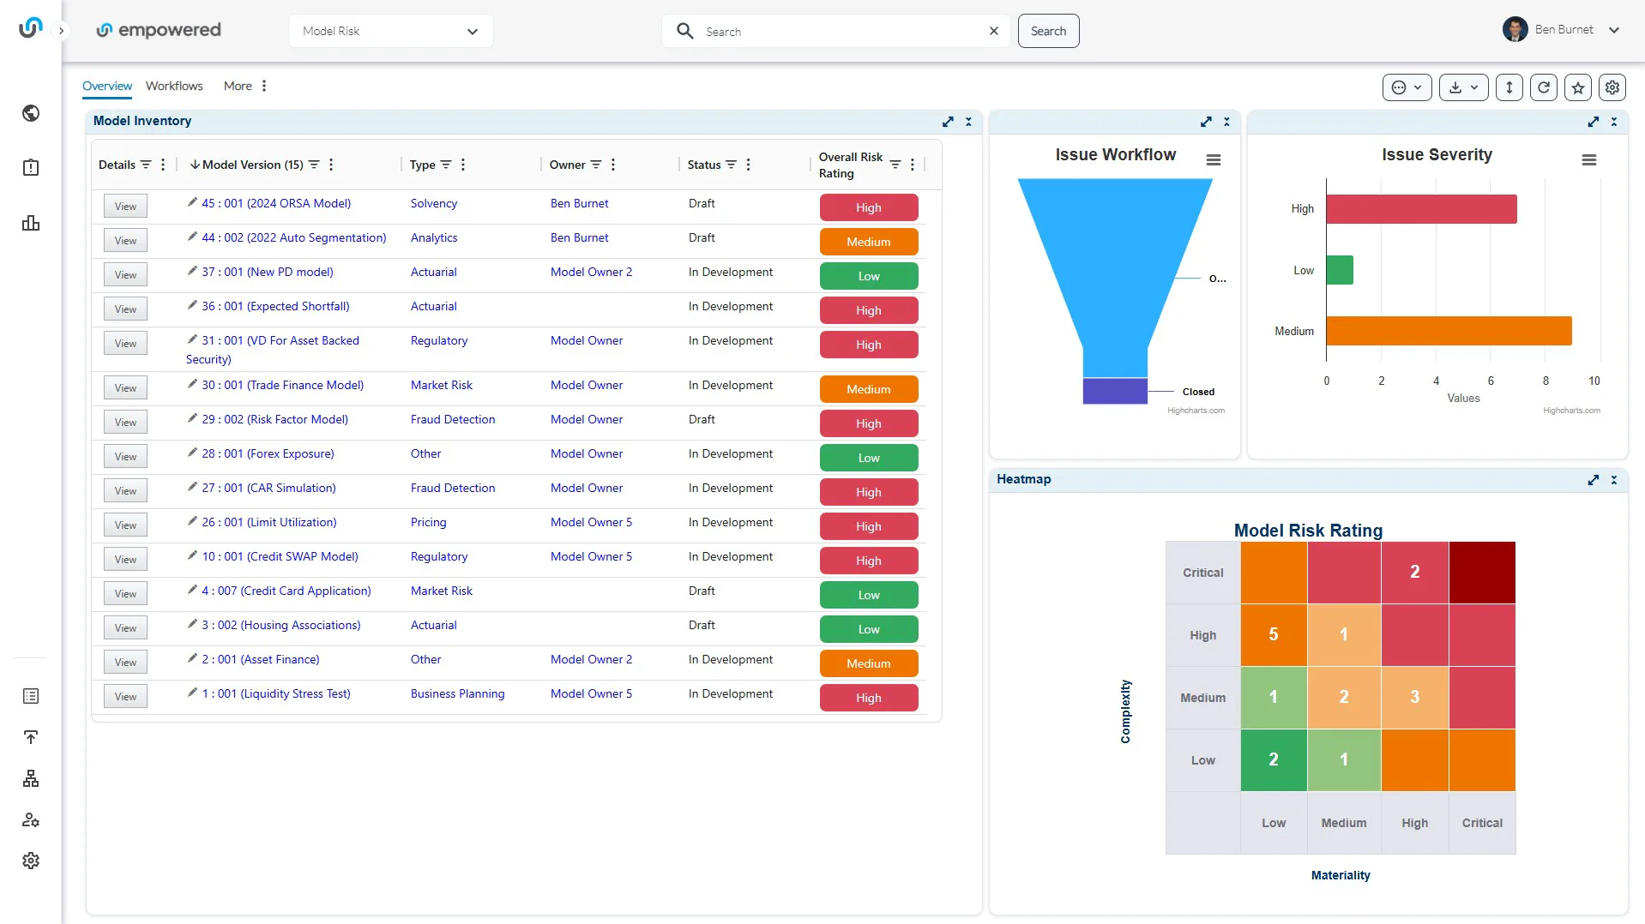The image size is (1645, 924).
Task: Click the favorite star icon in toolbar
Action: pos(1578,87)
